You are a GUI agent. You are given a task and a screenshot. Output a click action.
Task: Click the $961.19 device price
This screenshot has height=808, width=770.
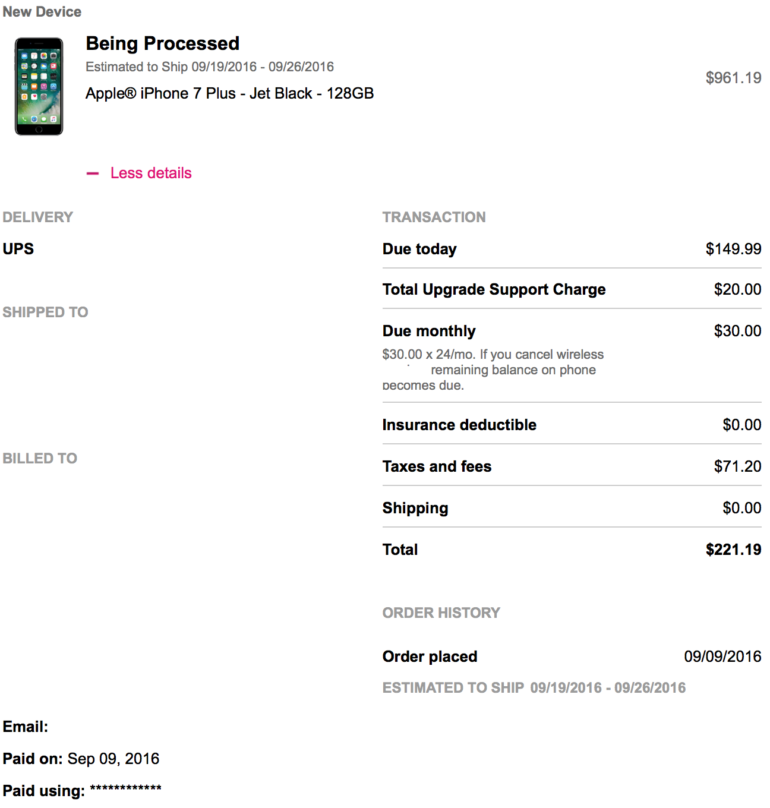(733, 78)
